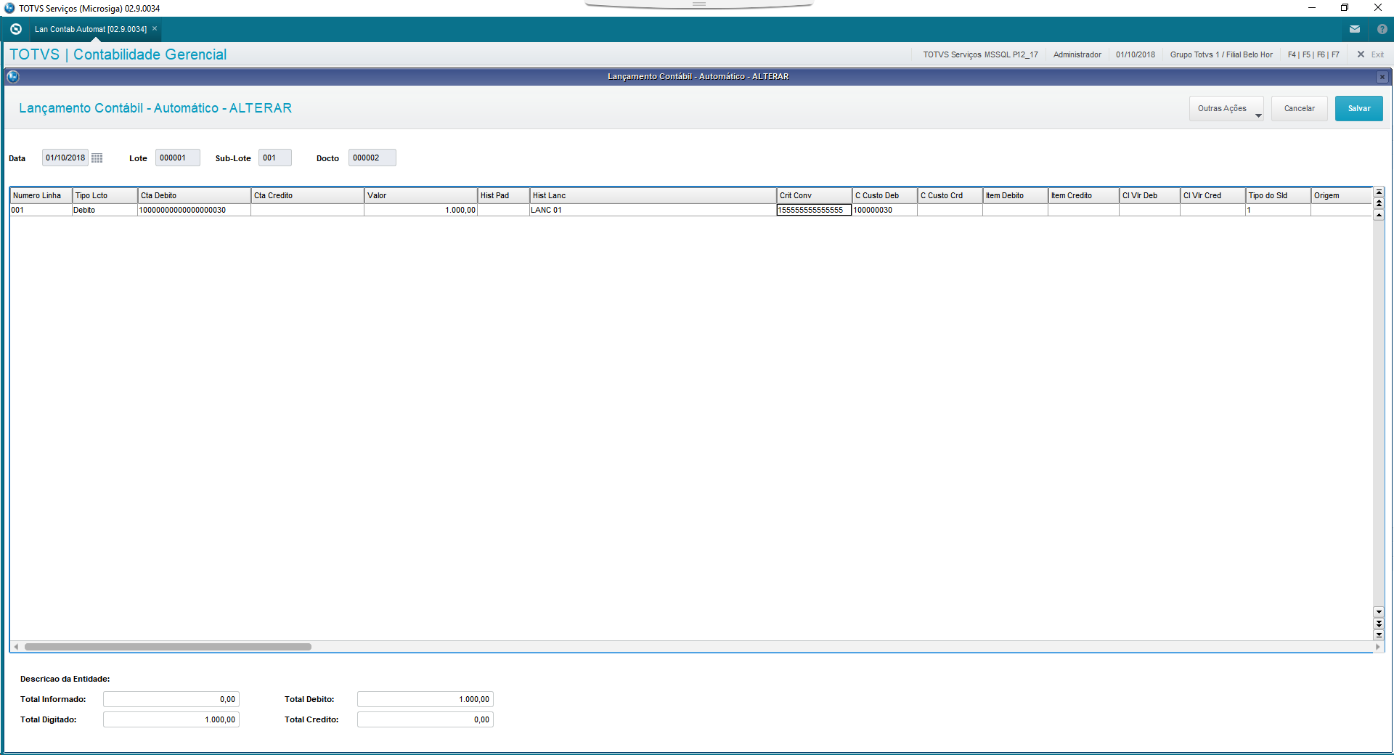Expand the Outras Ações dropdown arrow
Screen dimensions: 1394x755
(1258, 115)
